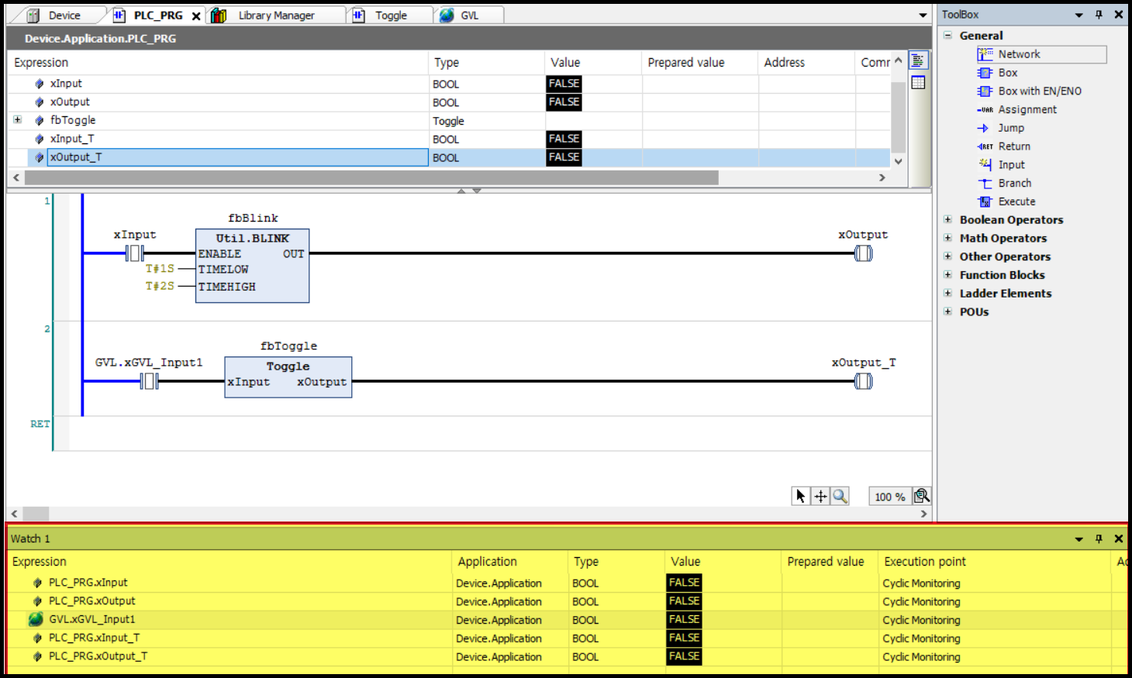This screenshot has height=678, width=1132.
Task: Expand Other Operators group
Action: click(x=947, y=256)
